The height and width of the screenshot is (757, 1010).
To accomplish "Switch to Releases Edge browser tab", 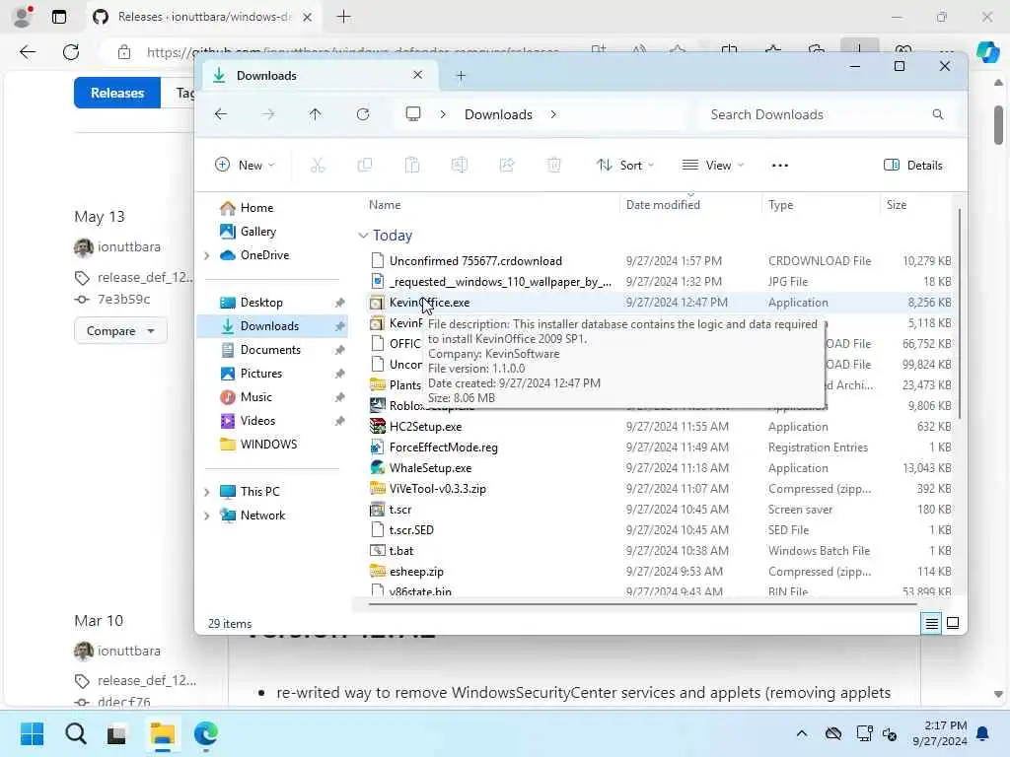I will coord(203,17).
